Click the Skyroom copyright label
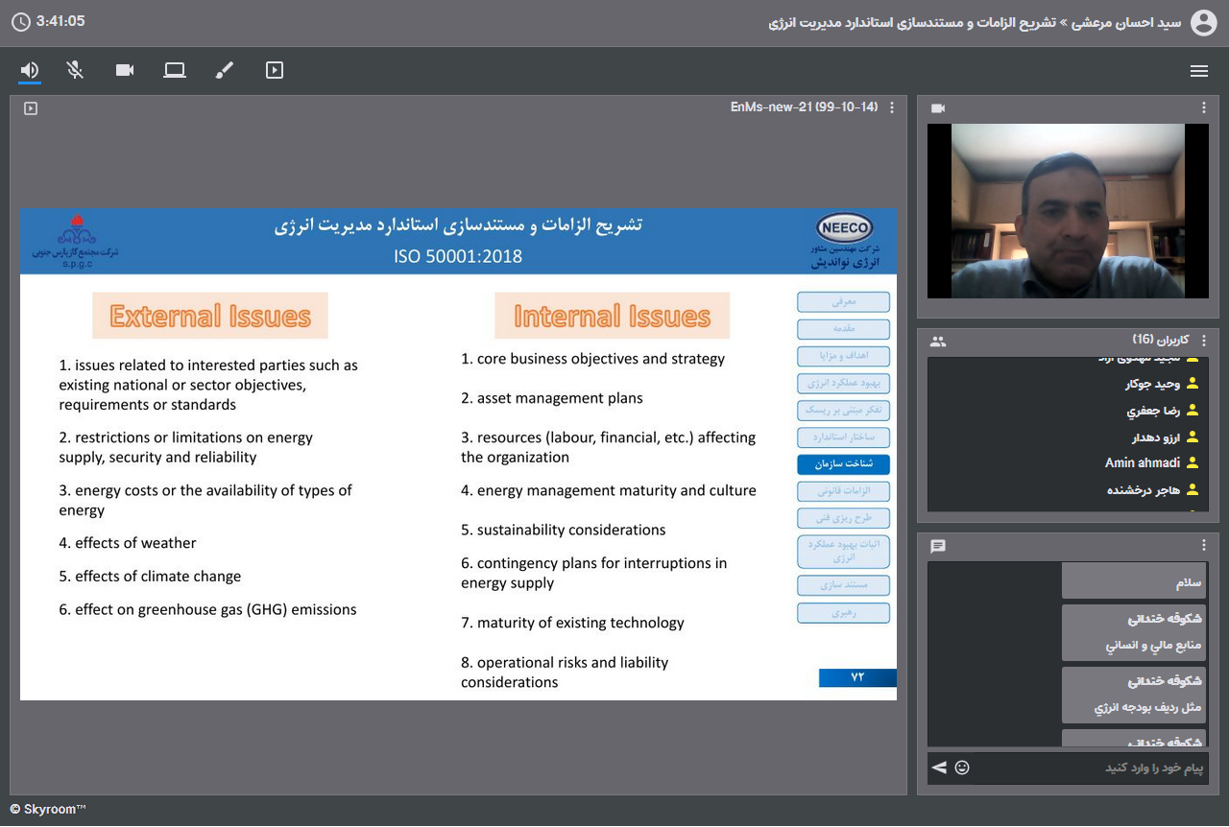The width and height of the screenshot is (1229, 827). coord(48,810)
